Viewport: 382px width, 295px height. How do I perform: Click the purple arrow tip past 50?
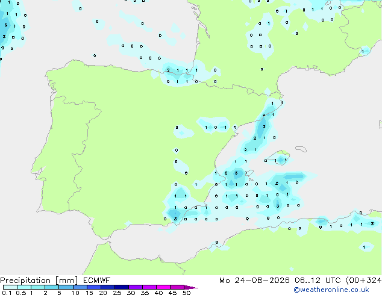click(191, 287)
